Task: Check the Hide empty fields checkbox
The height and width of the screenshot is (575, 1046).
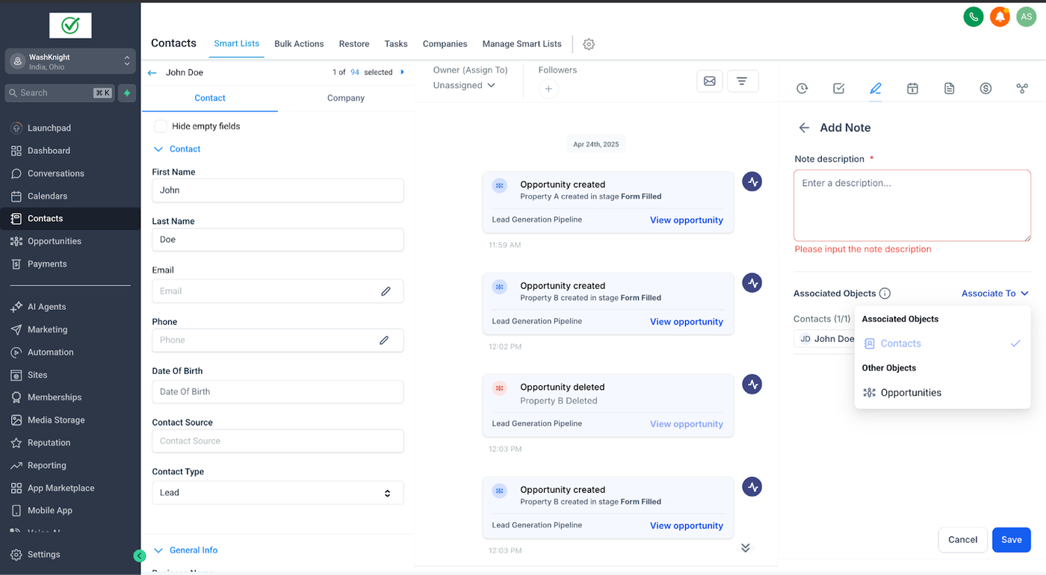Action: coord(161,126)
